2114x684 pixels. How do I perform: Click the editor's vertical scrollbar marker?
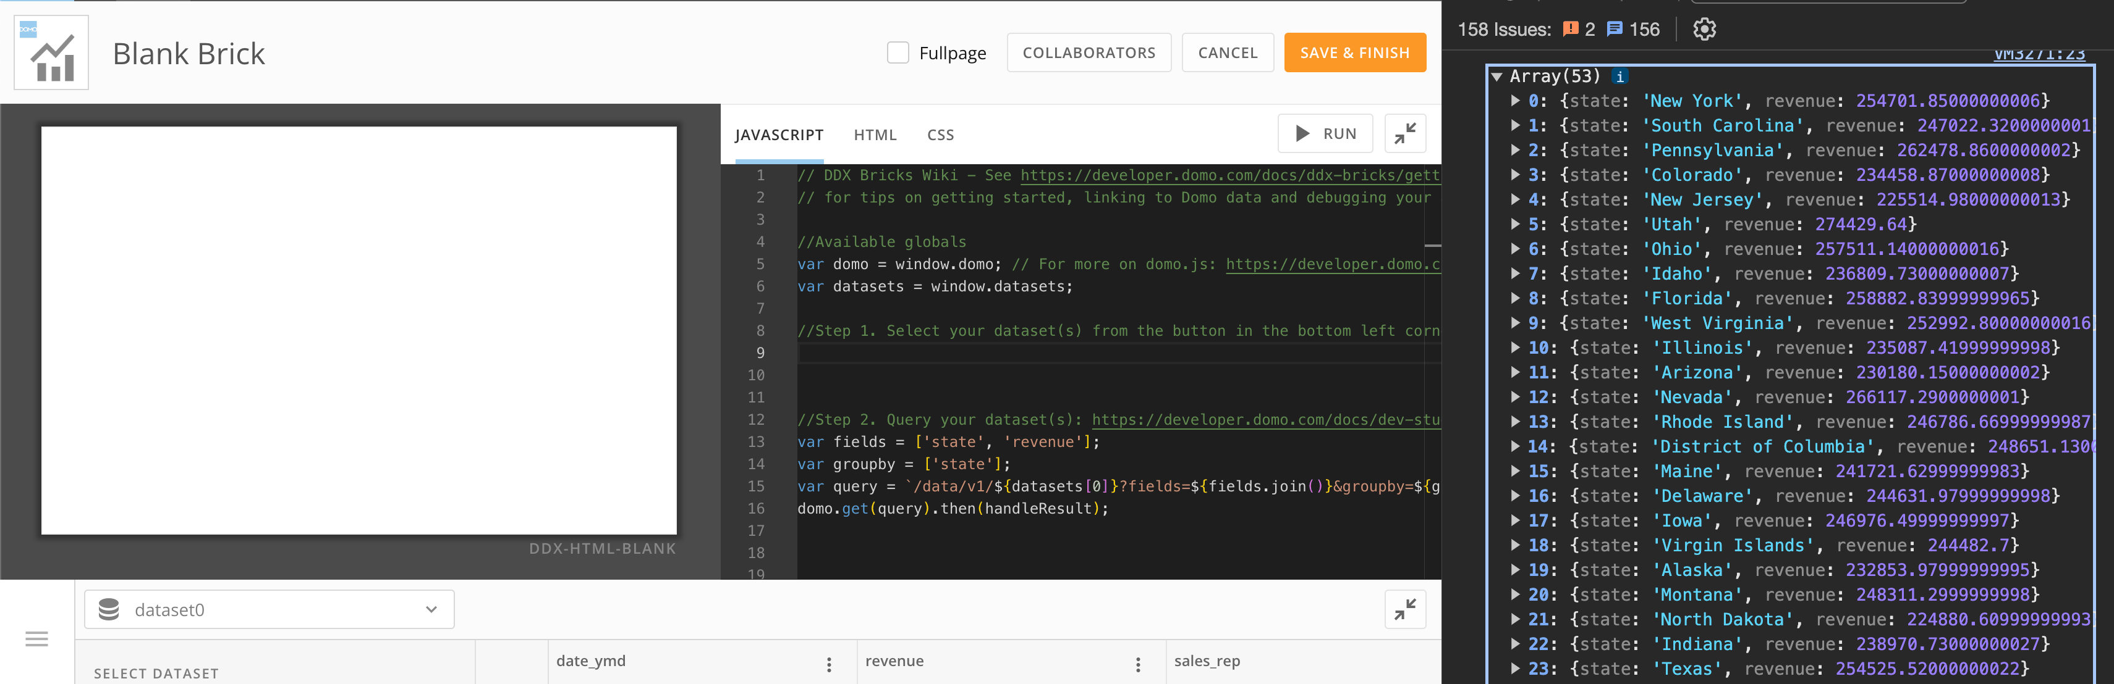(x=1433, y=246)
